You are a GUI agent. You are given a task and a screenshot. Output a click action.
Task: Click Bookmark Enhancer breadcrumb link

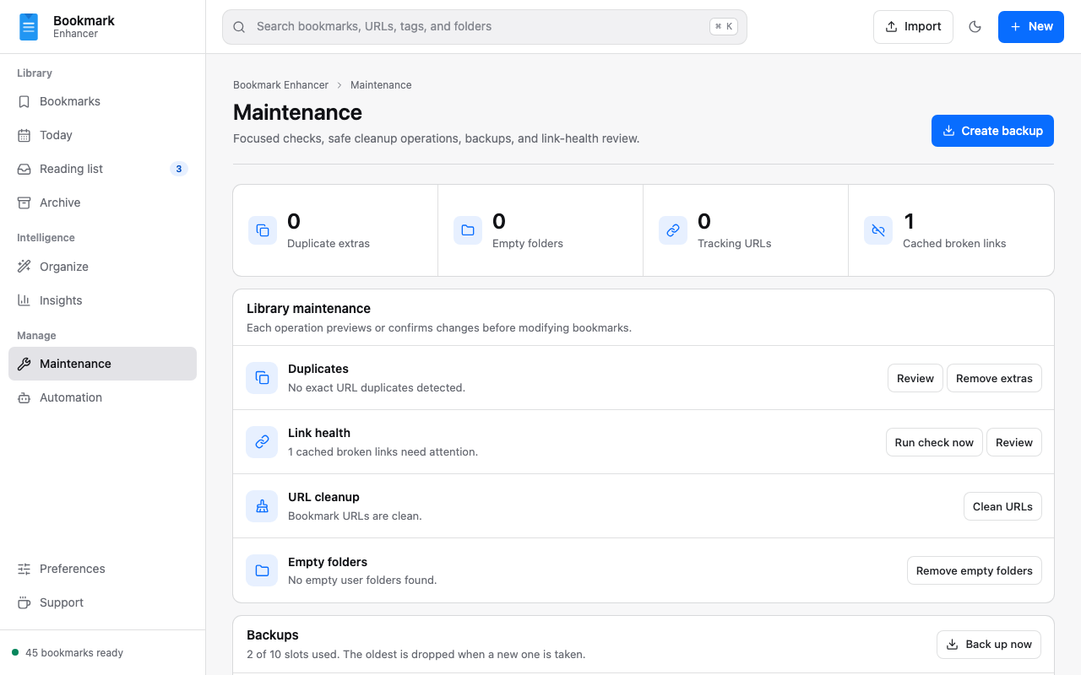click(280, 85)
